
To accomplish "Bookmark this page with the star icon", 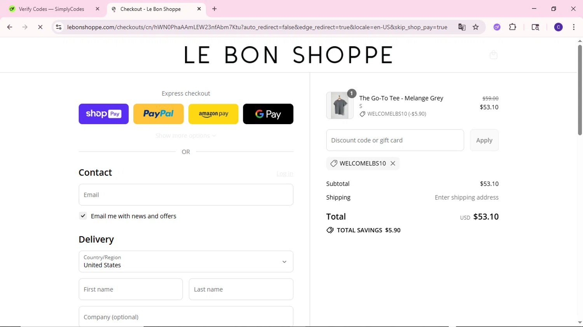I will [x=476, y=27].
